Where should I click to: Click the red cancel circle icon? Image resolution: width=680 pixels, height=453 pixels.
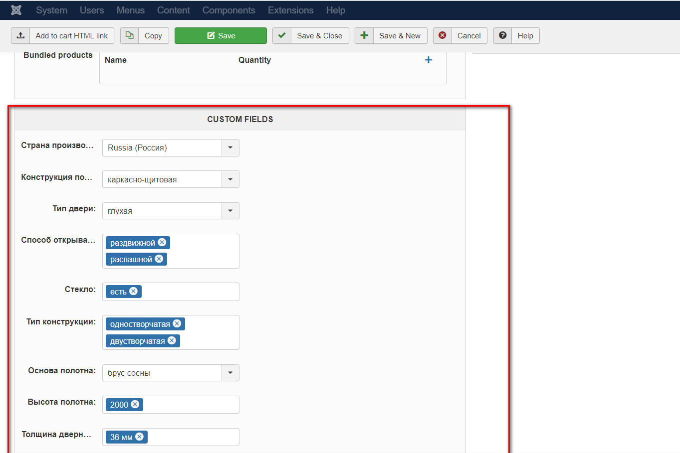[x=443, y=36]
